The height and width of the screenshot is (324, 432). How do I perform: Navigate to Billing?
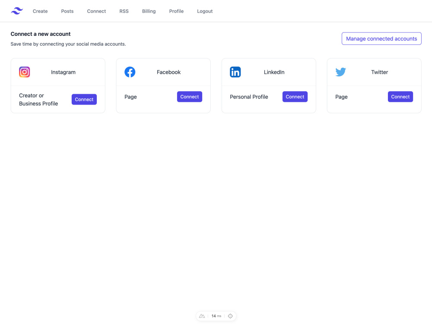(149, 11)
